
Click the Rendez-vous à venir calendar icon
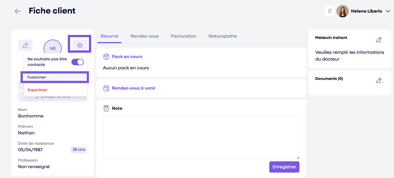(106, 88)
